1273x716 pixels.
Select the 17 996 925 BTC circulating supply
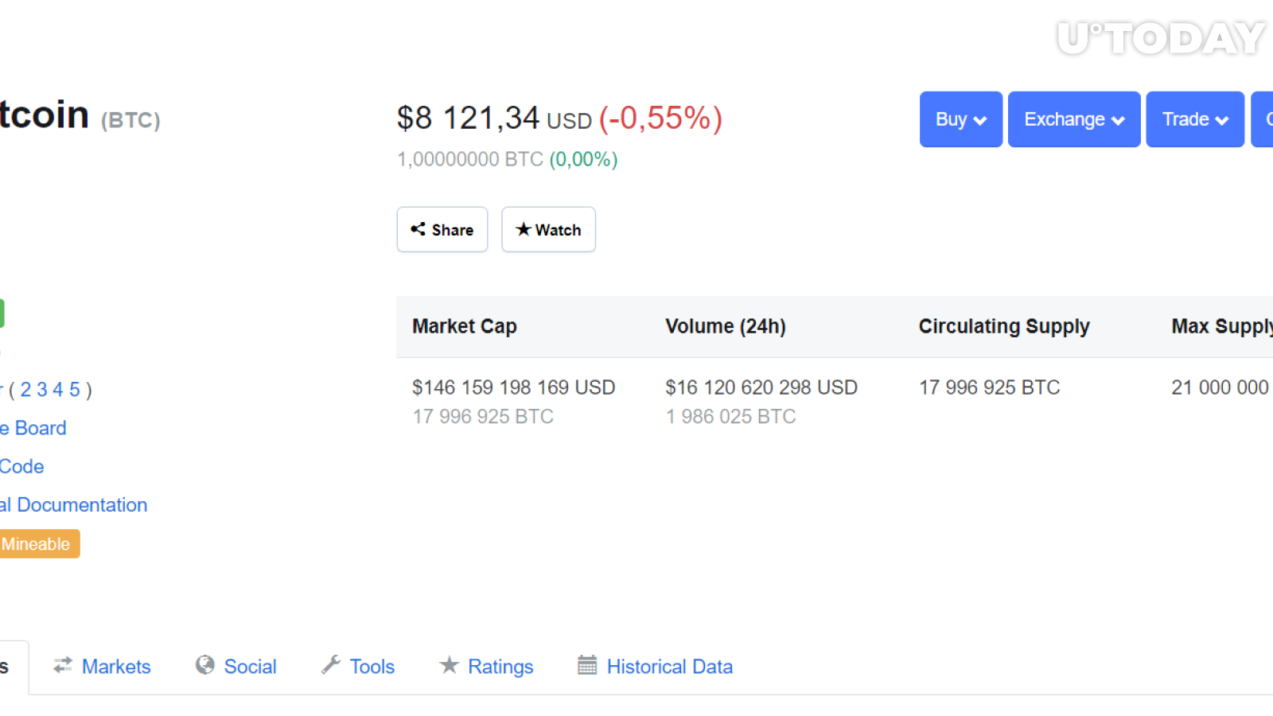pyautogui.click(x=990, y=387)
